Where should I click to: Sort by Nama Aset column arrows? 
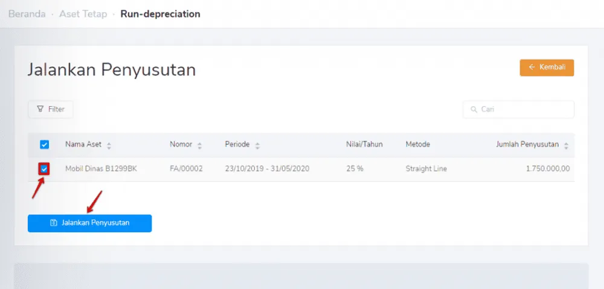pos(109,145)
